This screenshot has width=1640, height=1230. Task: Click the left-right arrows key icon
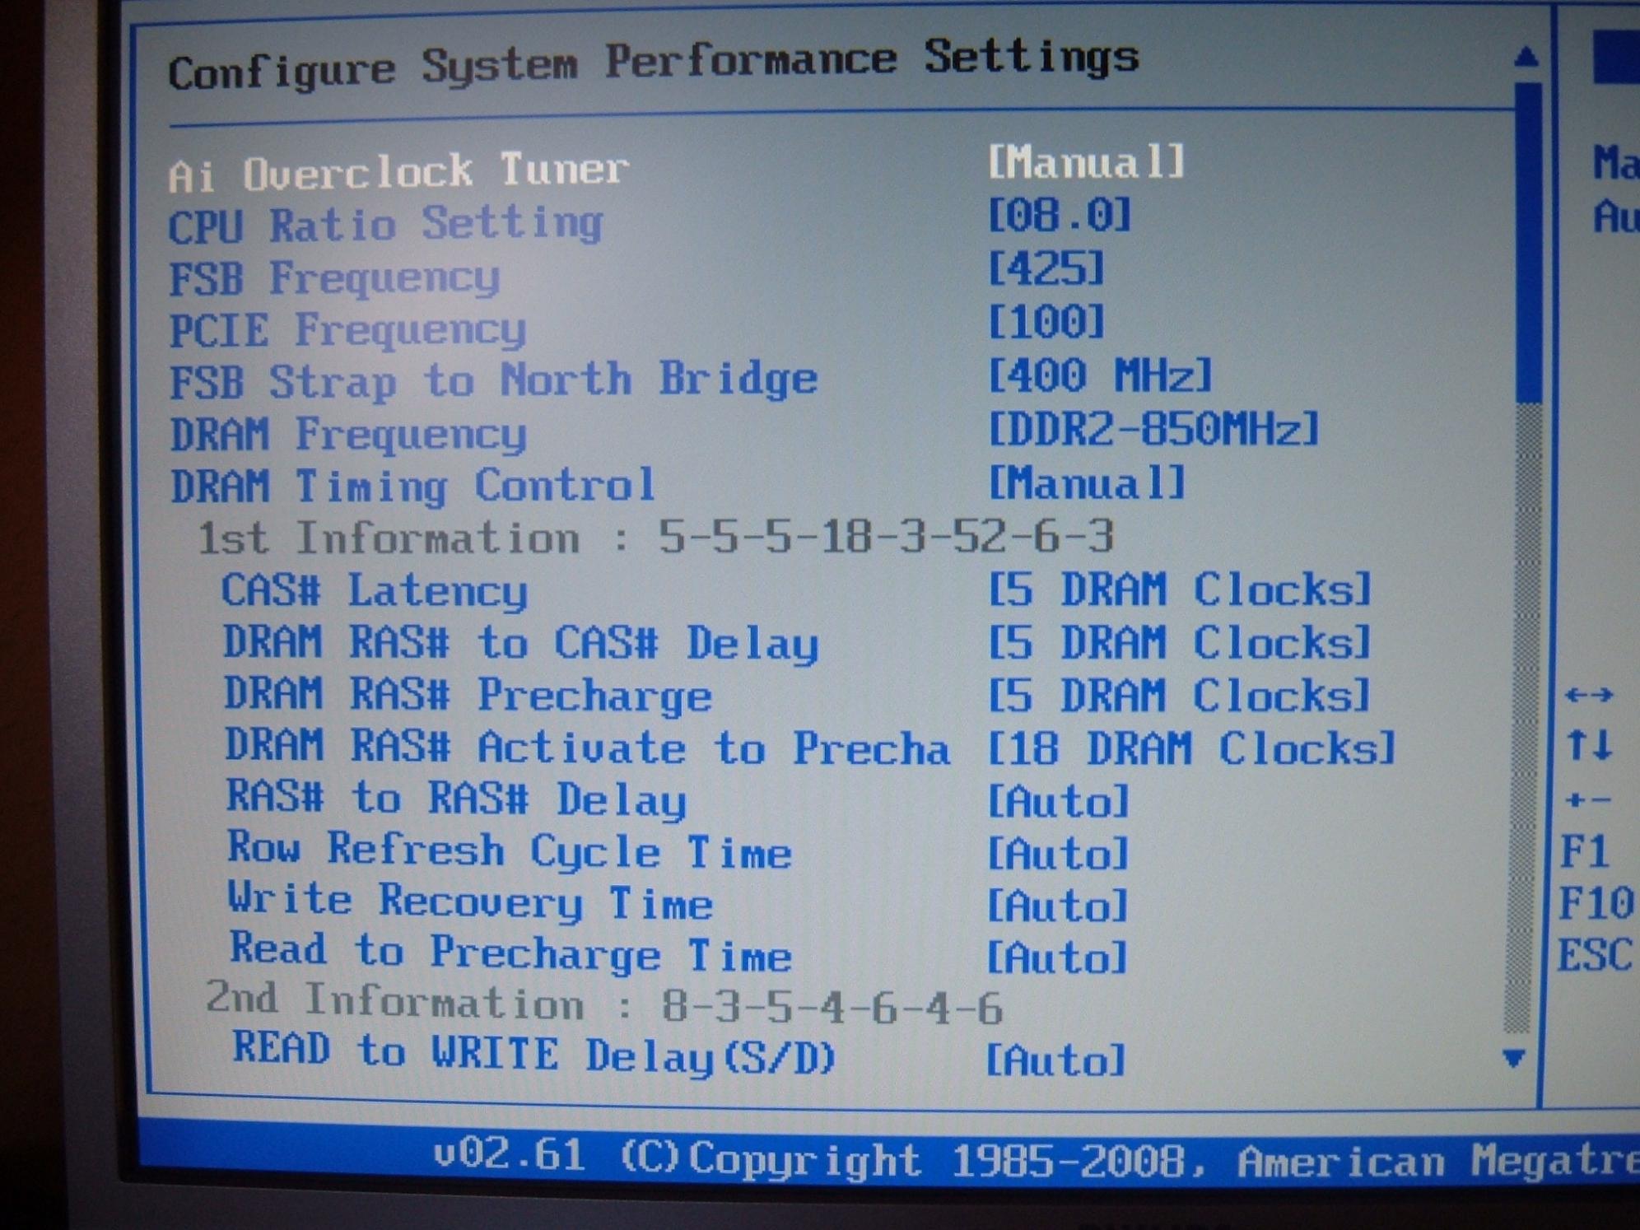(x=1588, y=696)
